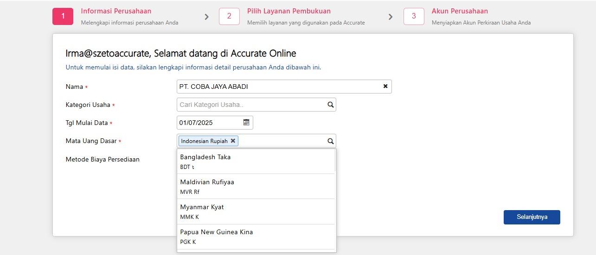Image resolution: width=596 pixels, height=255 pixels.
Task: Click the Kategori Usaha search magnifier icon
Action: [x=331, y=105]
